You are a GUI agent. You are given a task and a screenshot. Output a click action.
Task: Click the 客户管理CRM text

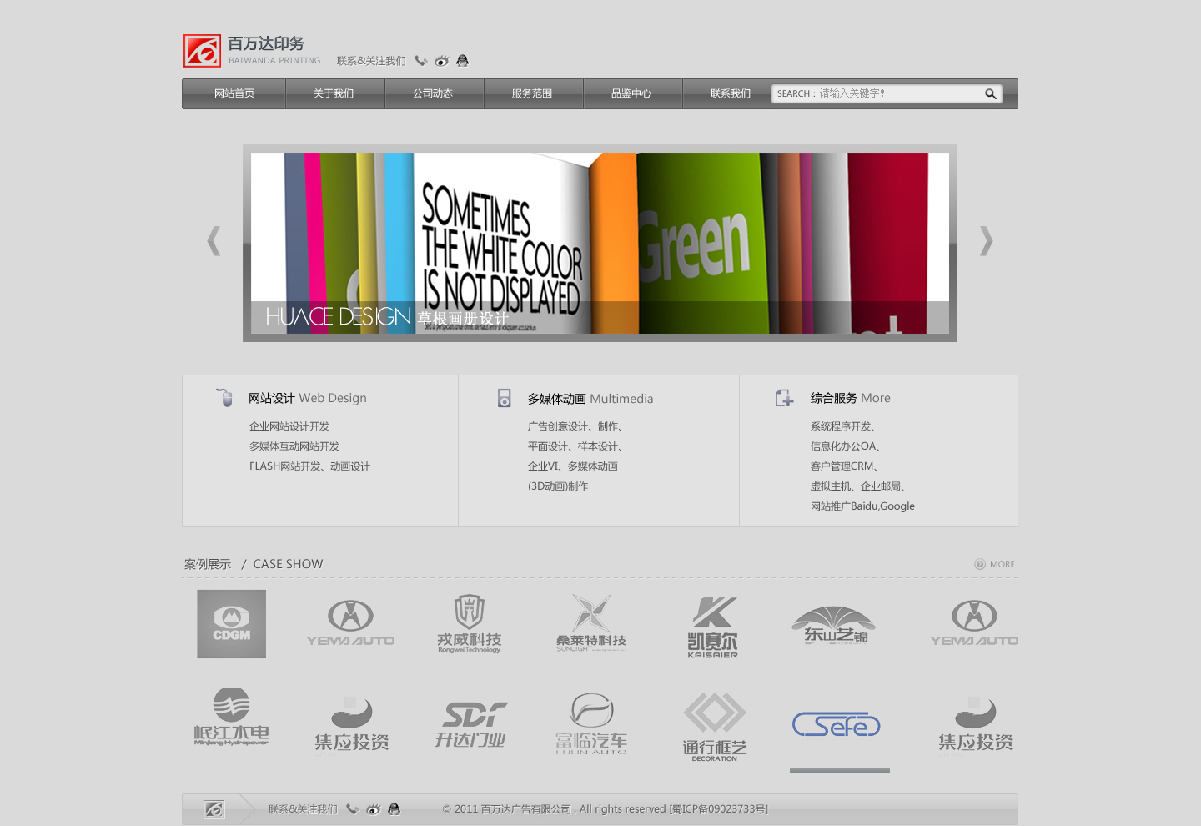844,466
